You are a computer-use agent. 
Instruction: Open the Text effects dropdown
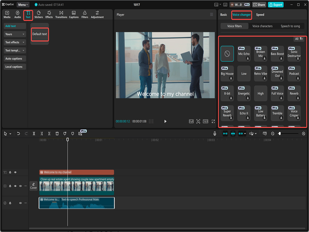(x=15, y=42)
